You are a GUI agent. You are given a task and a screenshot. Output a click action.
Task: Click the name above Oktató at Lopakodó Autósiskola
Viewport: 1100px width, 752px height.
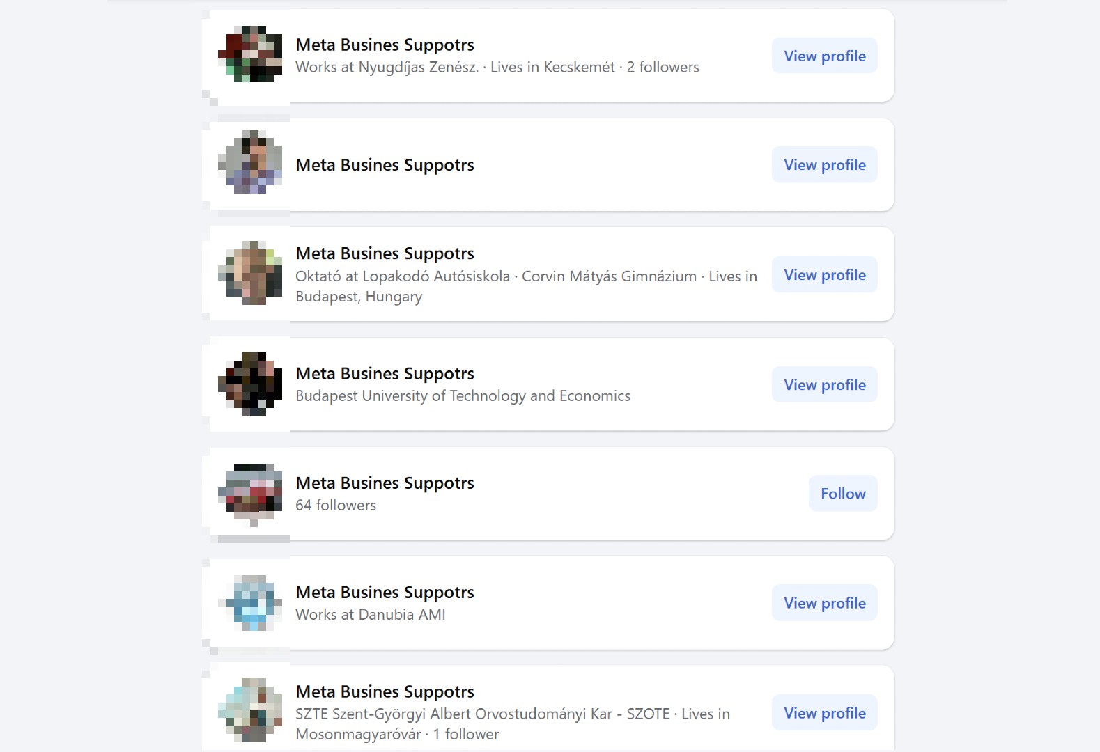(x=385, y=253)
